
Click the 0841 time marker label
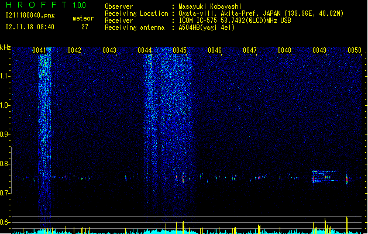coord(39,50)
